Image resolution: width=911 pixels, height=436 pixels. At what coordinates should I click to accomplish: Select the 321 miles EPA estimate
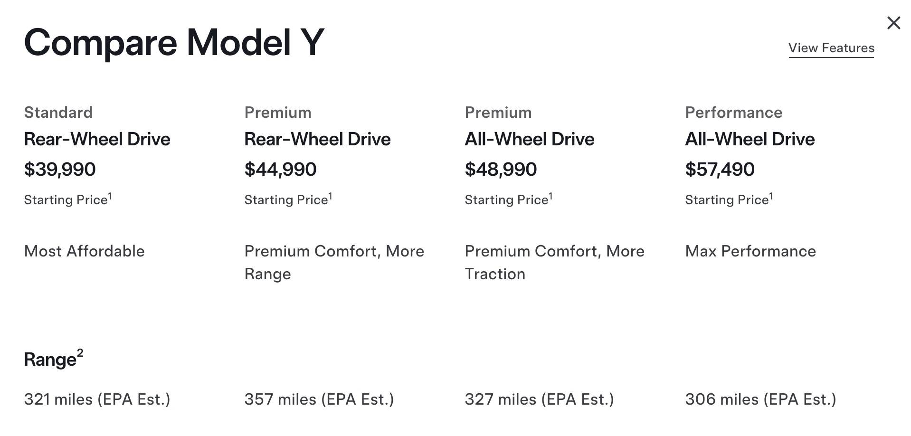[x=97, y=399]
